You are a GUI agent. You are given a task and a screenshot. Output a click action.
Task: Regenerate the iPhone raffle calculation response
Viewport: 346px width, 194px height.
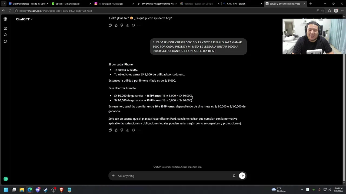133,130
